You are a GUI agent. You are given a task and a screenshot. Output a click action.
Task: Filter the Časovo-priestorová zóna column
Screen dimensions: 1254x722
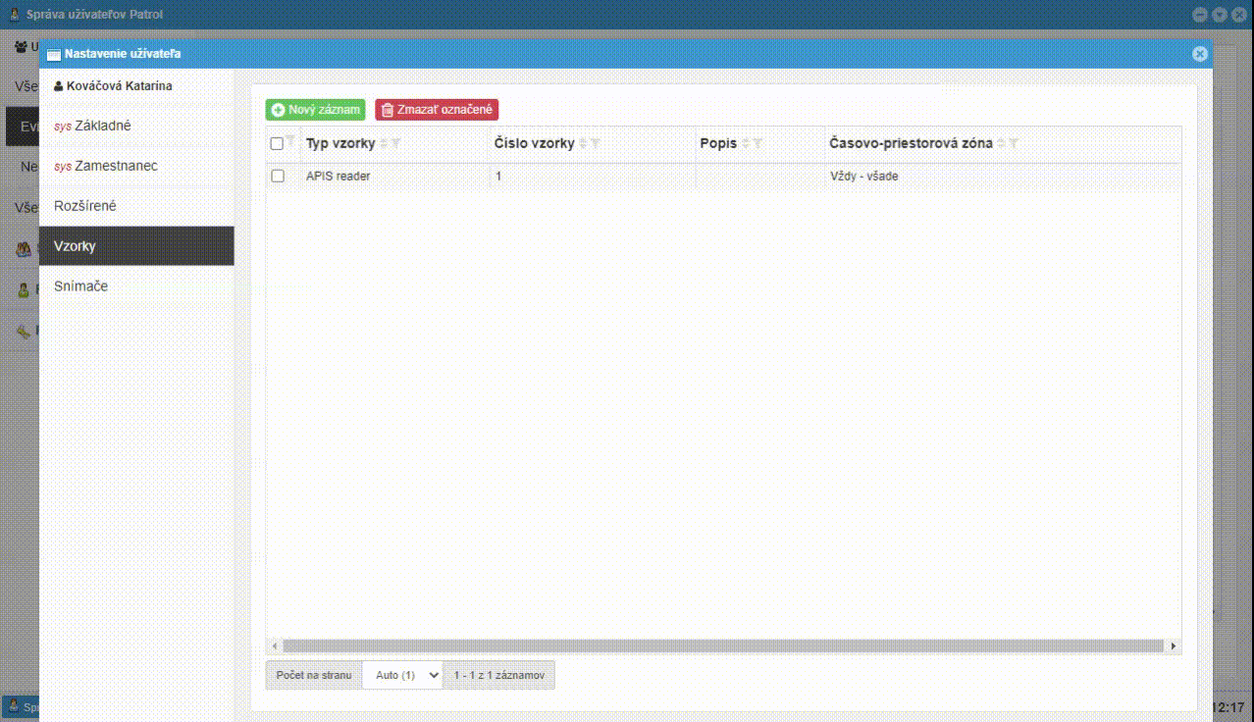click(x=1014, y=144)
